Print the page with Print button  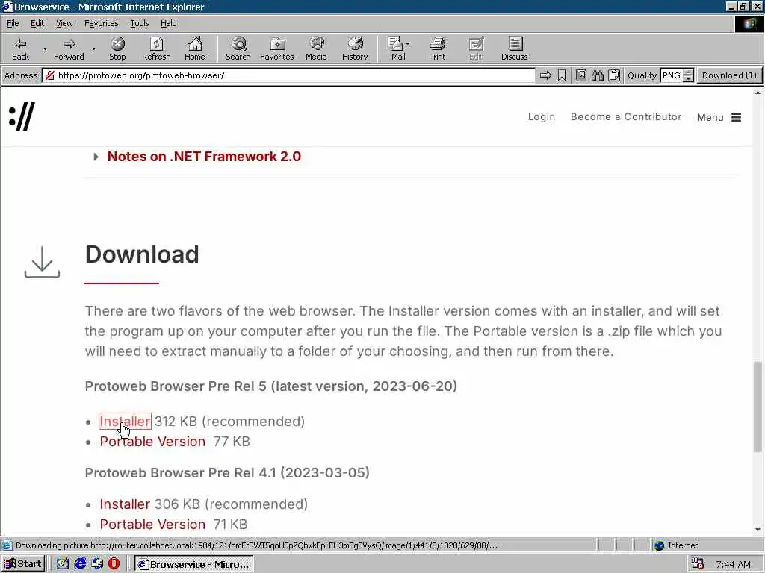pos(437,48)
